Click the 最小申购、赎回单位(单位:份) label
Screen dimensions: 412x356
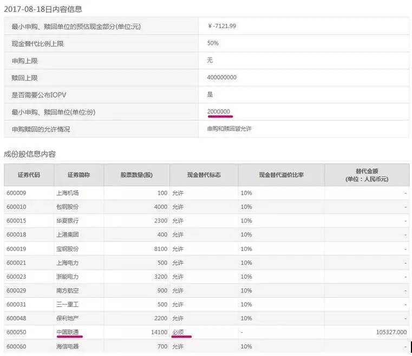[54, 112]
